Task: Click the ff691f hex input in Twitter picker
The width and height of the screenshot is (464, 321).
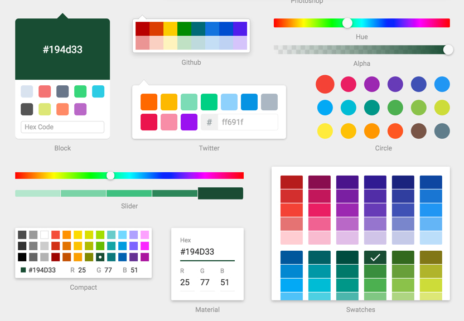Action: 248,122
